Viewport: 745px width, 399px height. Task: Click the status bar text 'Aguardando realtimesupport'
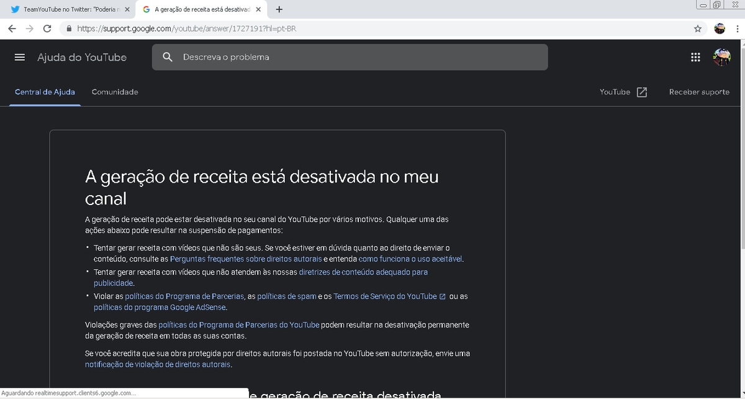click(x=68, y=393)
